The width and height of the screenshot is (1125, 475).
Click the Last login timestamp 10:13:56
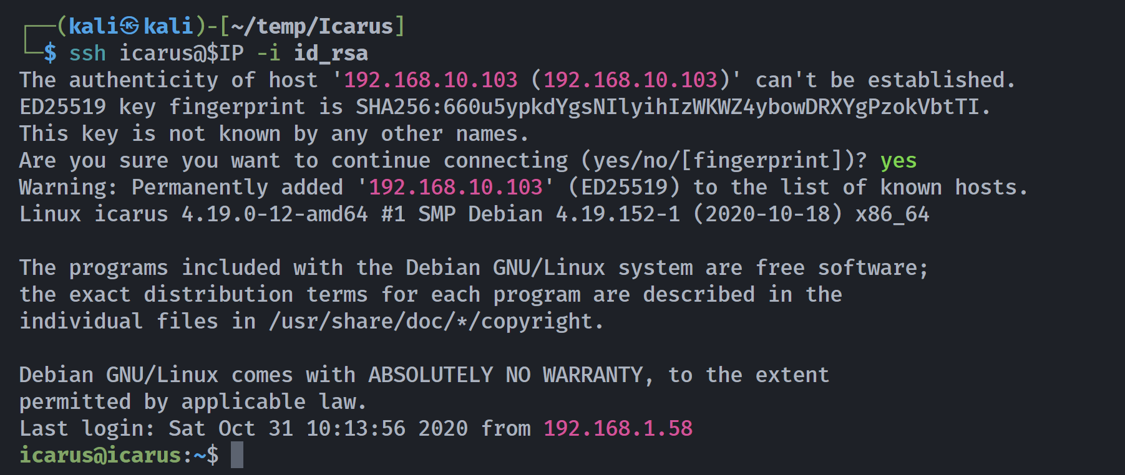(x=356, y=428)
